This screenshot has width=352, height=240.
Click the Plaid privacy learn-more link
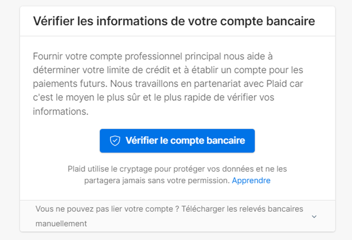click(x=251, y=180)
